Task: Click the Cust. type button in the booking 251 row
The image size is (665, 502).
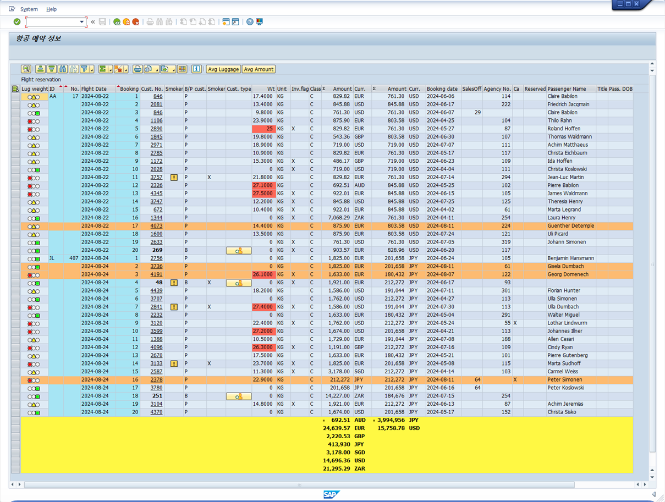Action: click(239, 396)
